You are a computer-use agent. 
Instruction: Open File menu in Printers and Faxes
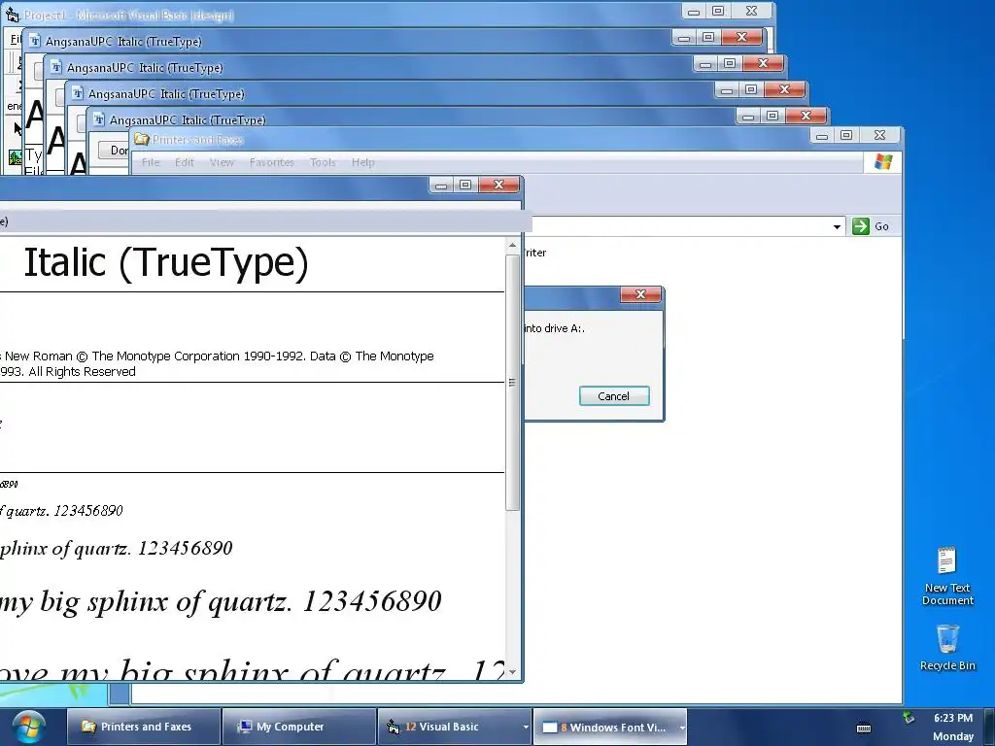point(151,162)
